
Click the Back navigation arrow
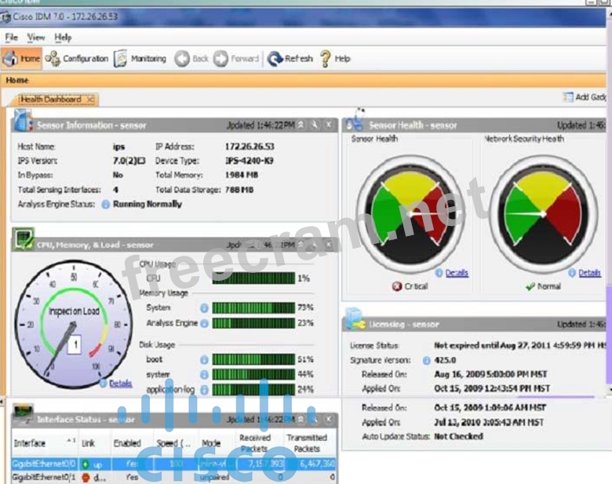(x=192, y=59)
